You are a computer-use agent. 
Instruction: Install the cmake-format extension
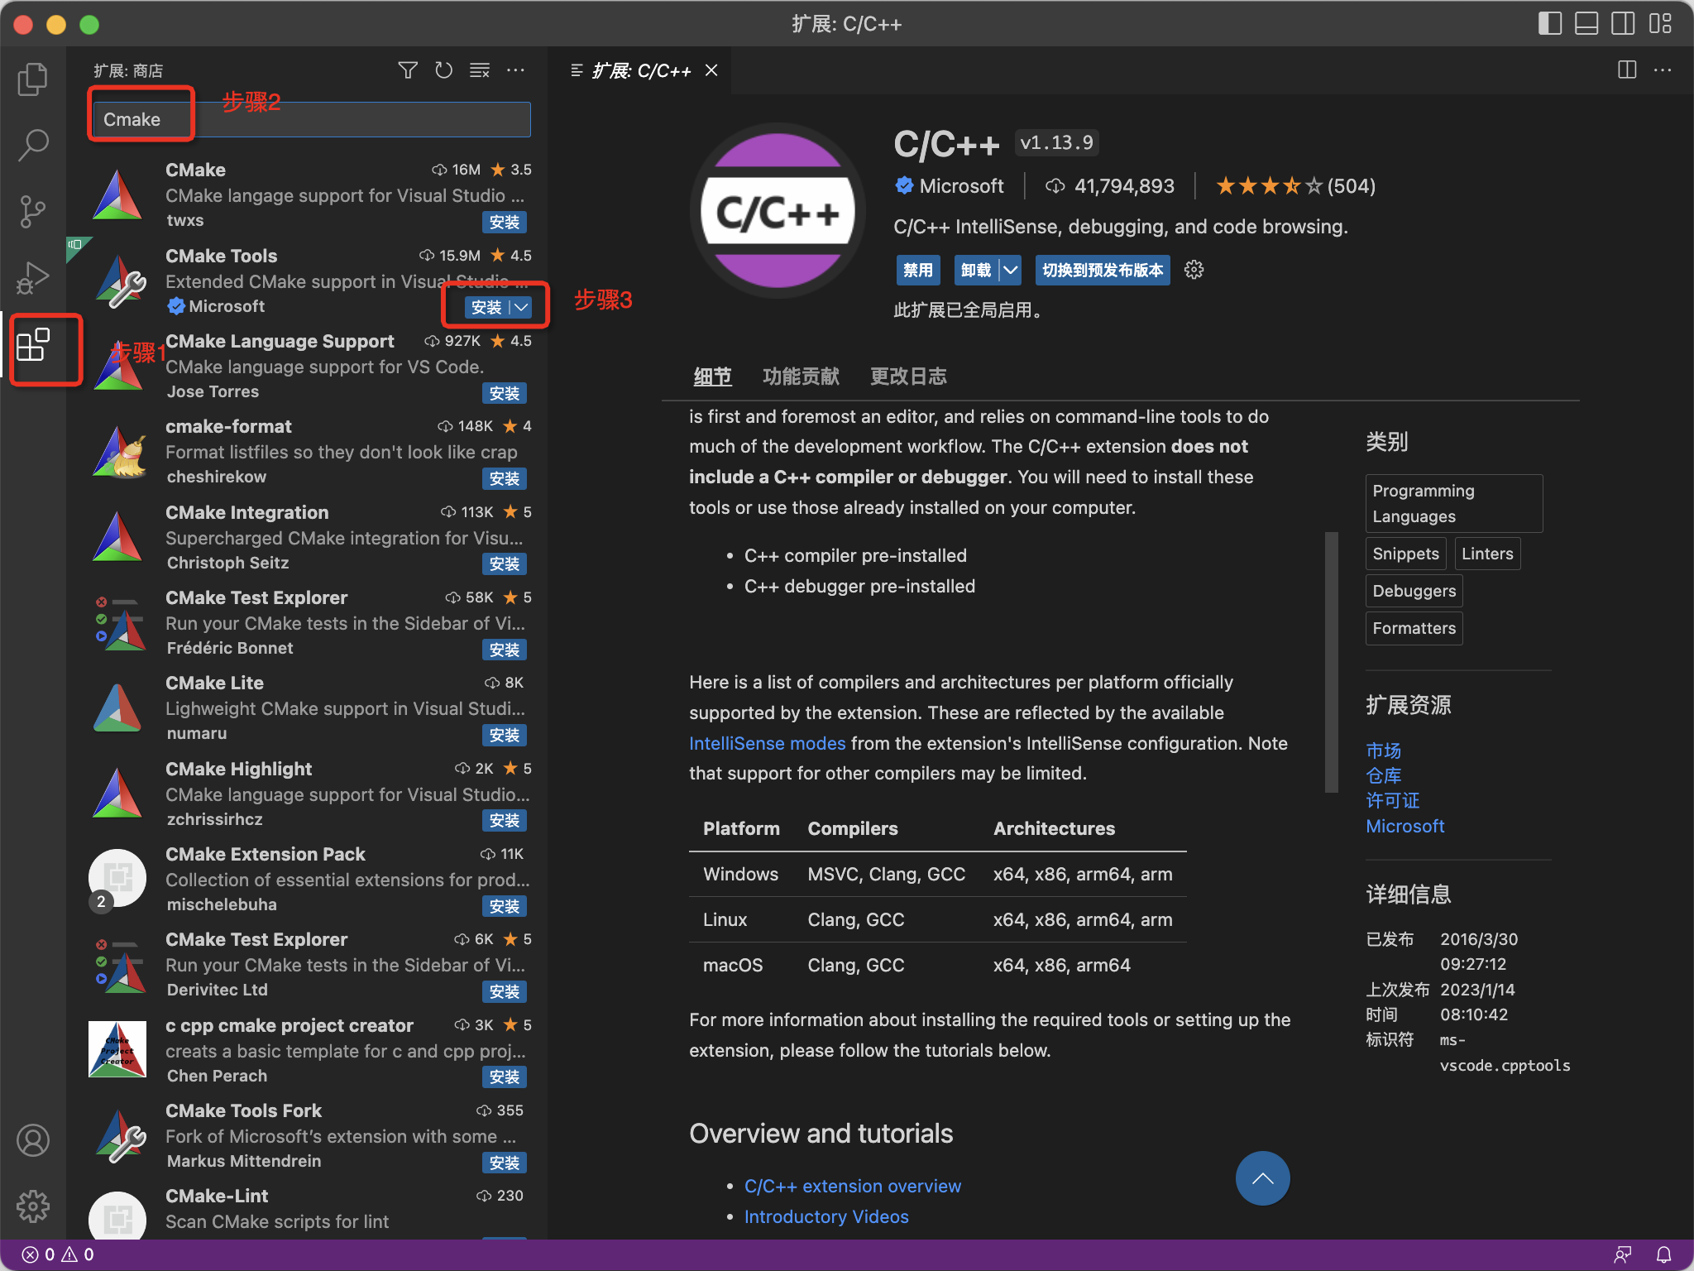pos(505,479)
